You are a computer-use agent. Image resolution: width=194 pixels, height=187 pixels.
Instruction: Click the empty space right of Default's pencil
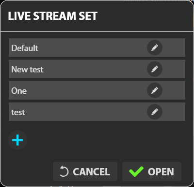tap(174, 48)
